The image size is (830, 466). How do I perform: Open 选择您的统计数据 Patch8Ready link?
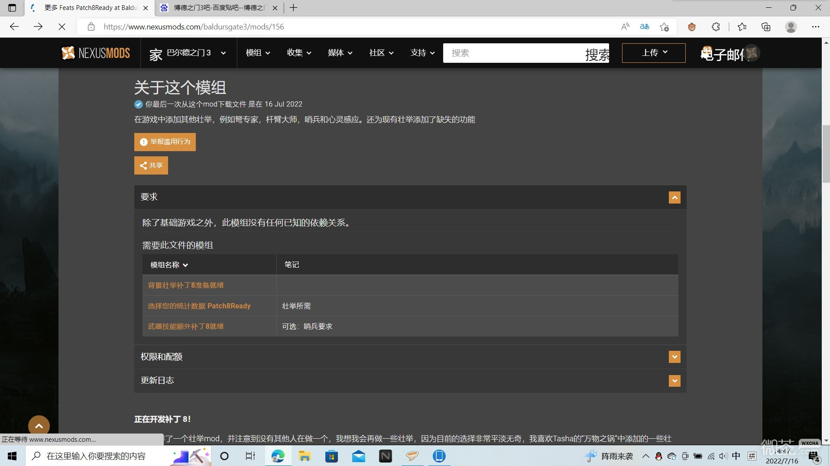199,306
